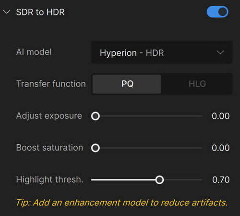Click the Highlight thresh. slider handle
Viewport: 240px width, 216px height.
coord(159,180)
